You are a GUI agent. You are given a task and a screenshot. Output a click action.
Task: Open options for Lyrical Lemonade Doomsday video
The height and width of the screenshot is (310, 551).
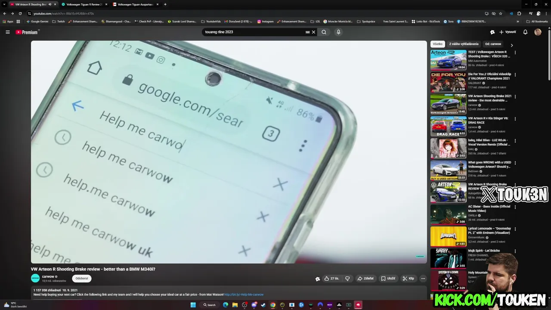tap(515, 229)
